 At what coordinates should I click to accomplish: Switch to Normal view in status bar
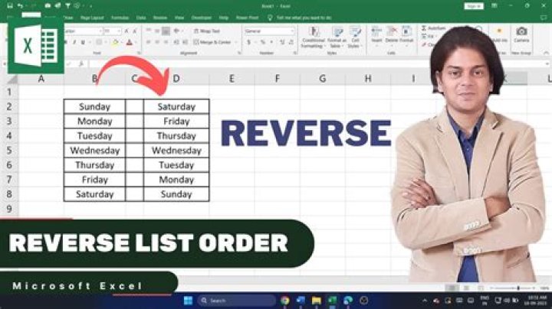click(452, 288)
